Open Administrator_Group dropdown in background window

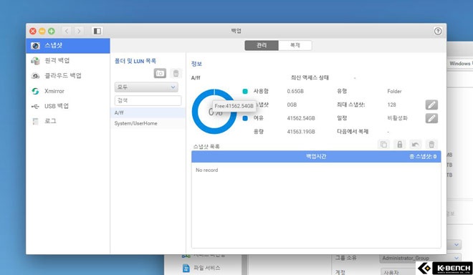coord(421,258)
